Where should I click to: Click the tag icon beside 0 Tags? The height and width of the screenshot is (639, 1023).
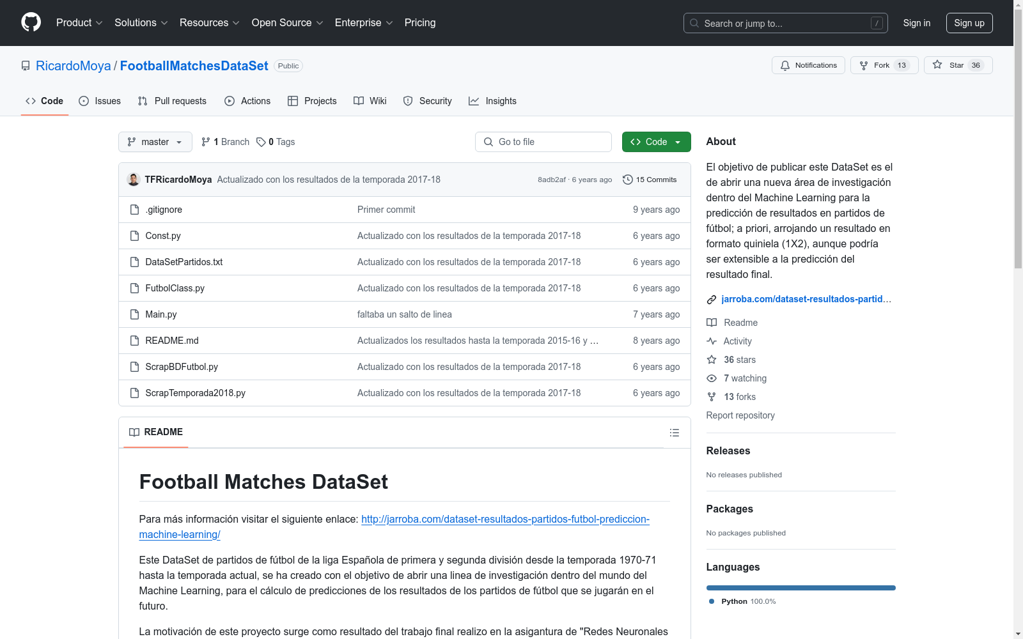click(261, 142)
